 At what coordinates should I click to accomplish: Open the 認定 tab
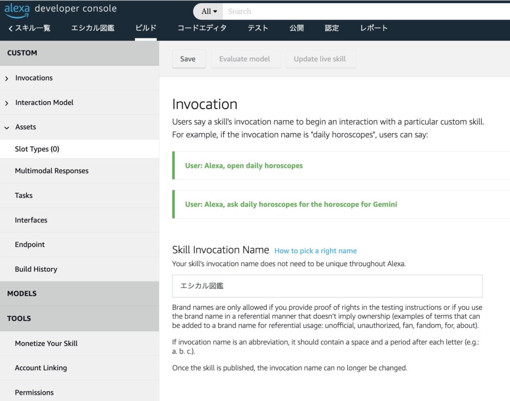332,28
